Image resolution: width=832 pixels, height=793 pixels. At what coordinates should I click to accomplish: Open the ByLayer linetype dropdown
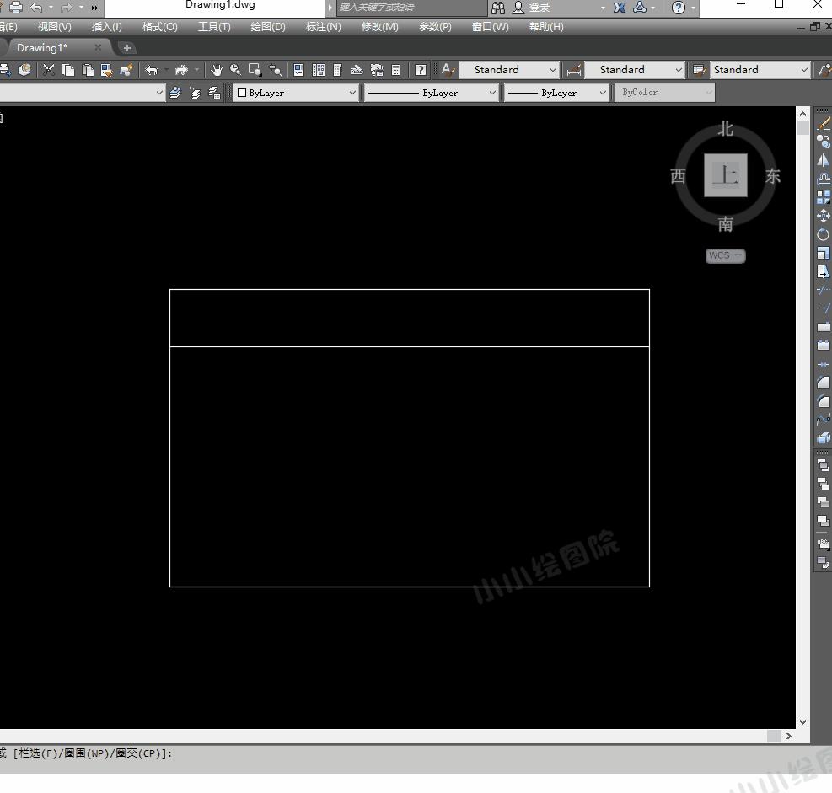click(432, 93)
